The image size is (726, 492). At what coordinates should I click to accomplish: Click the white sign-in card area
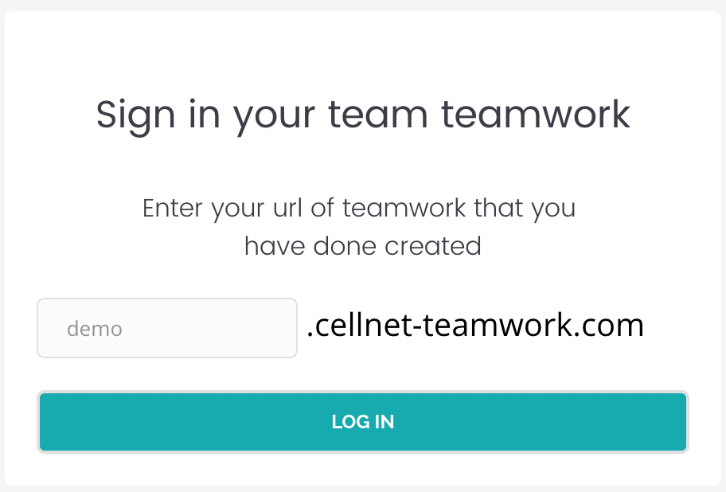click(362, 159)
